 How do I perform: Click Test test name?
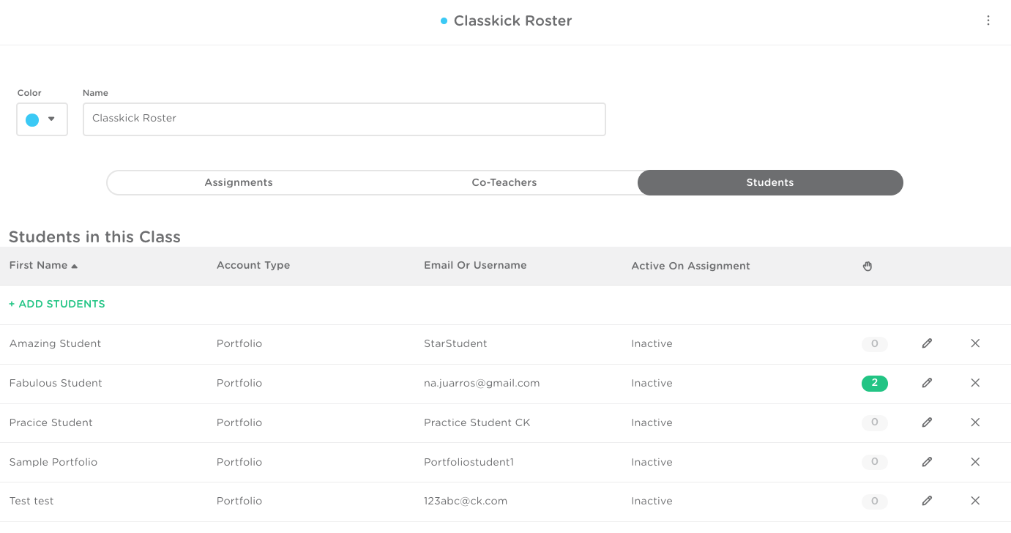click(31, 501)
